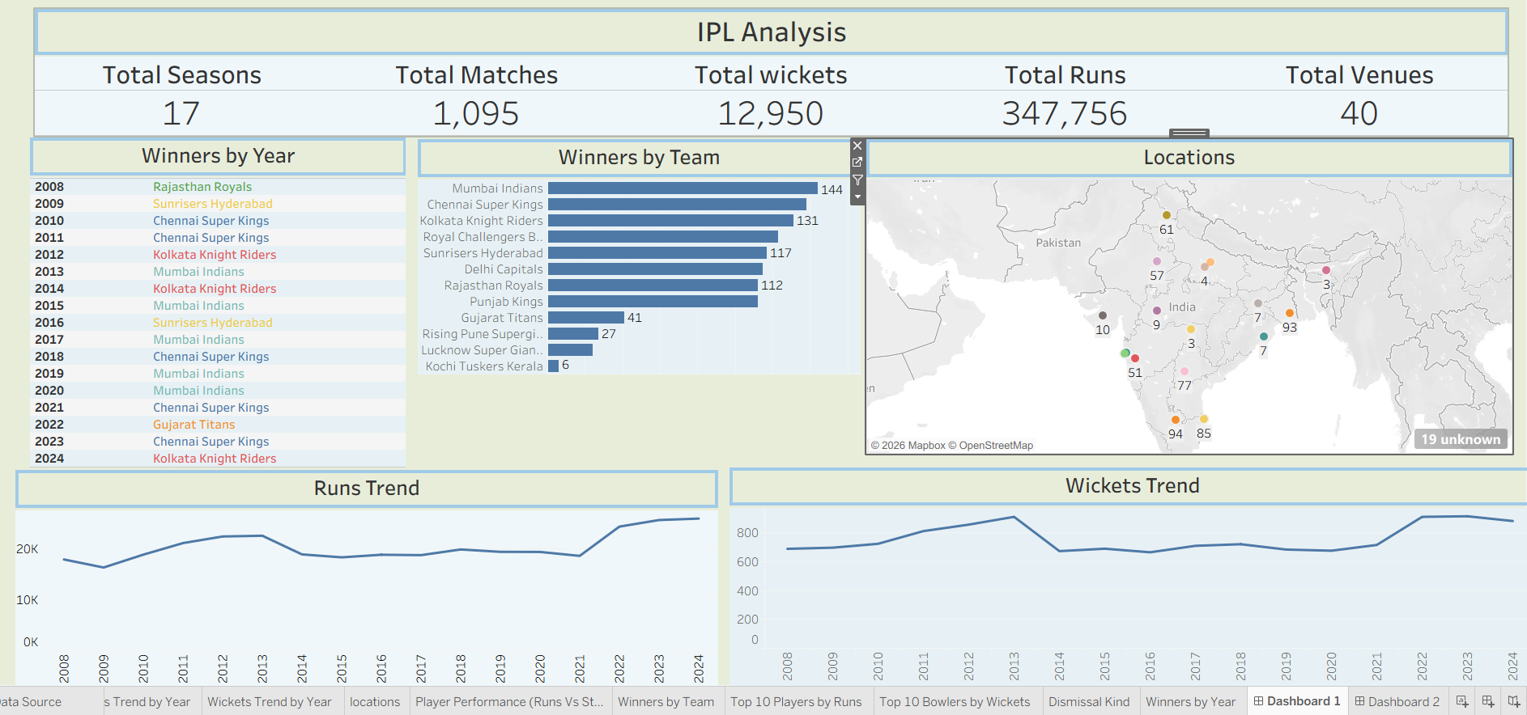Open the Top 10 Bowlers by Wickets tab
The width and height of the screenshot is (1527, 715).
[955, 701]
